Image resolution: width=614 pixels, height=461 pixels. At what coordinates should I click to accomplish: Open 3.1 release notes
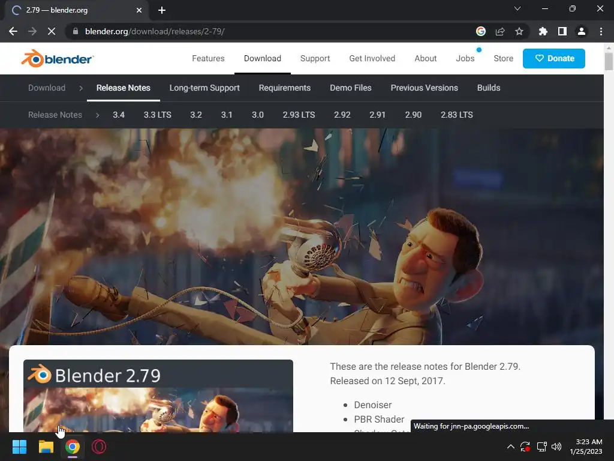(227, 115)
